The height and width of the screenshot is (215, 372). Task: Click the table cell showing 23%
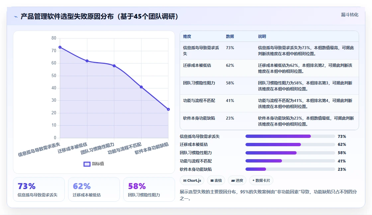[x=230, y=118]
